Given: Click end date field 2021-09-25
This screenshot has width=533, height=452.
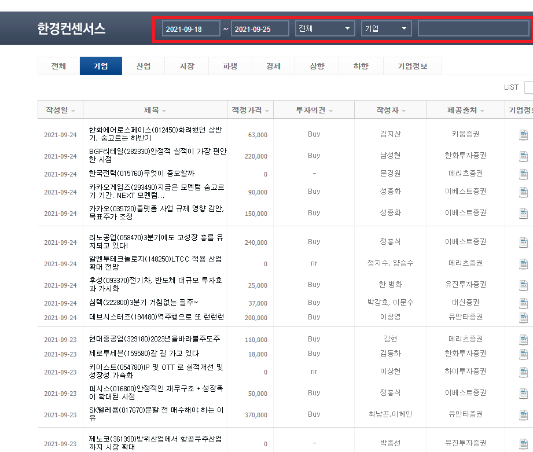Looking at the screenshot, I should pos(260,28).
